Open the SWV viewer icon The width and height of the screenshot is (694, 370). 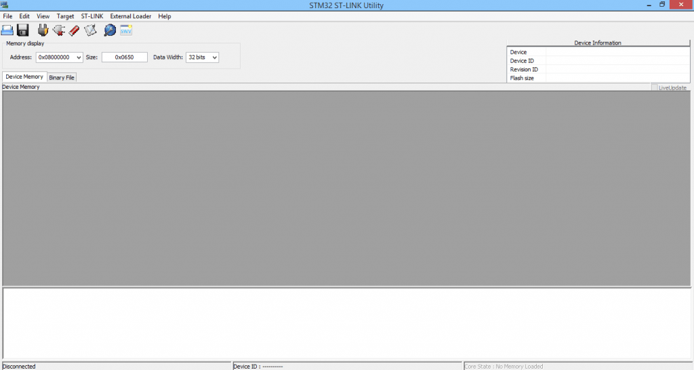pos(126,30)
